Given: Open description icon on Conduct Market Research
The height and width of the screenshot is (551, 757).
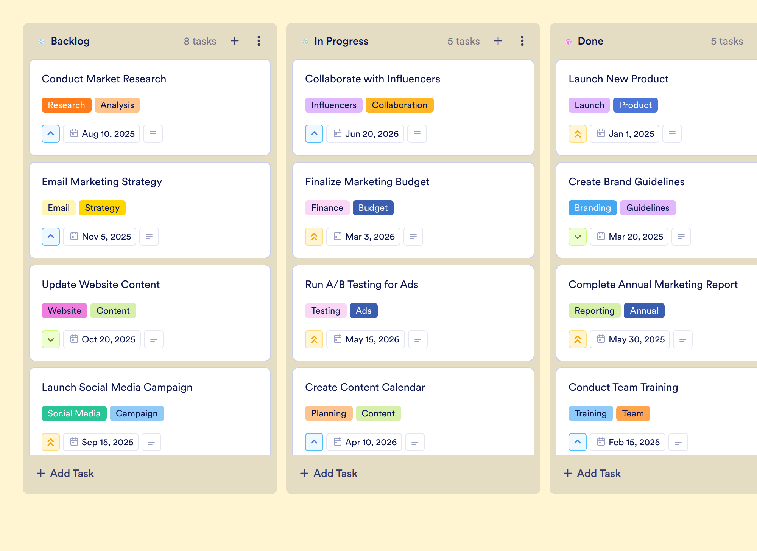Looking at the screenshot, I should pyautogui.click(x=153, y=134).
